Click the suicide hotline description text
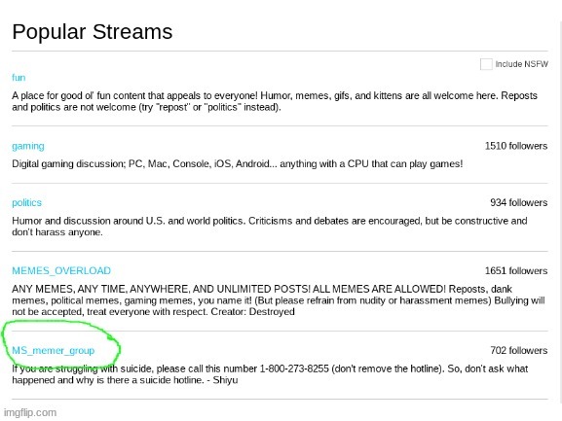Image resolution: width=562 pixels, height=421 pixels. click(270, 374)
